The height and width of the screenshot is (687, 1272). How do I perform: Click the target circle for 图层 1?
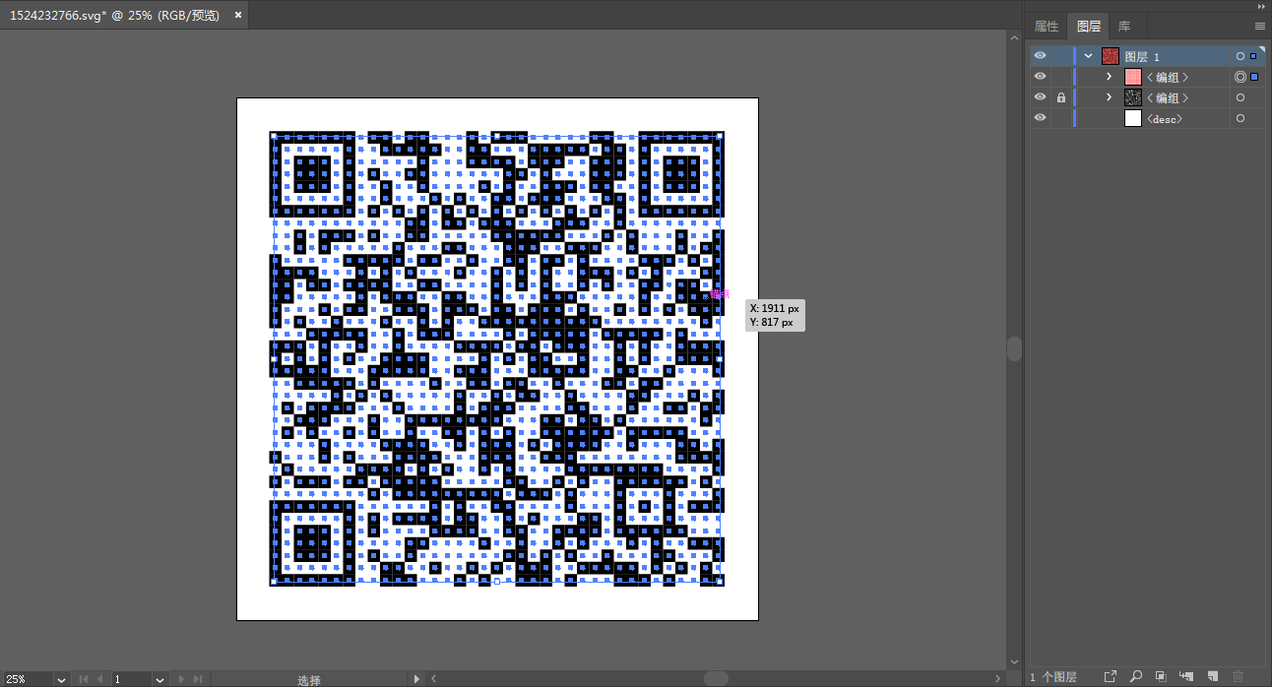pos(1240,56)
